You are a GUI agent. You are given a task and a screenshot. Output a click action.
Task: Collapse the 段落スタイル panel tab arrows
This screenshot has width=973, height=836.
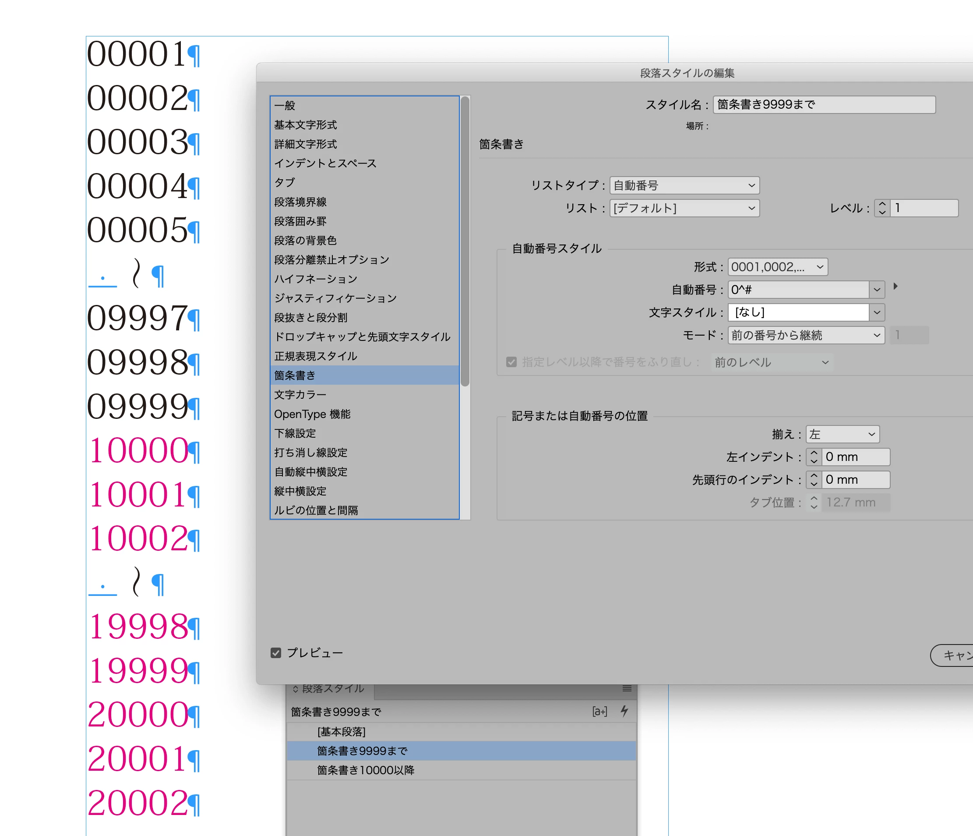[296, 689]
